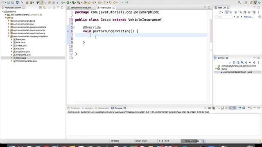Click the Activate... link in Task List
Image resolution: width=262 pixels, height=147 pixels.
click(248, 17)
